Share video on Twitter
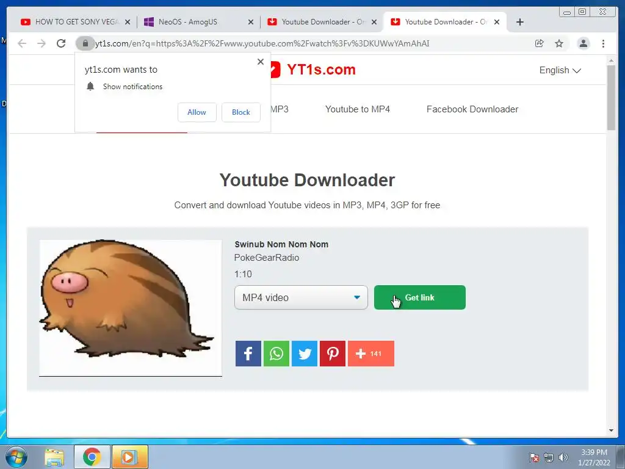This screenshot has width=625, height=469. click(x=305, y=354)
